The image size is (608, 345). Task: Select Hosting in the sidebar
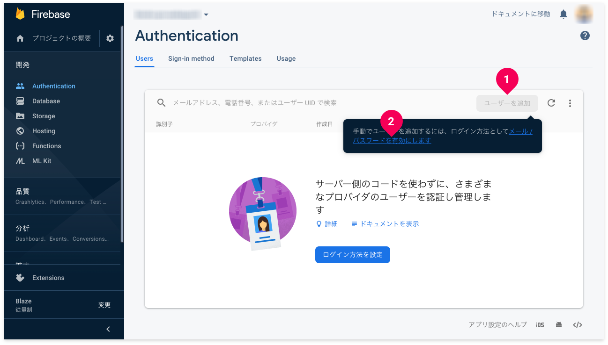point(44,131)
